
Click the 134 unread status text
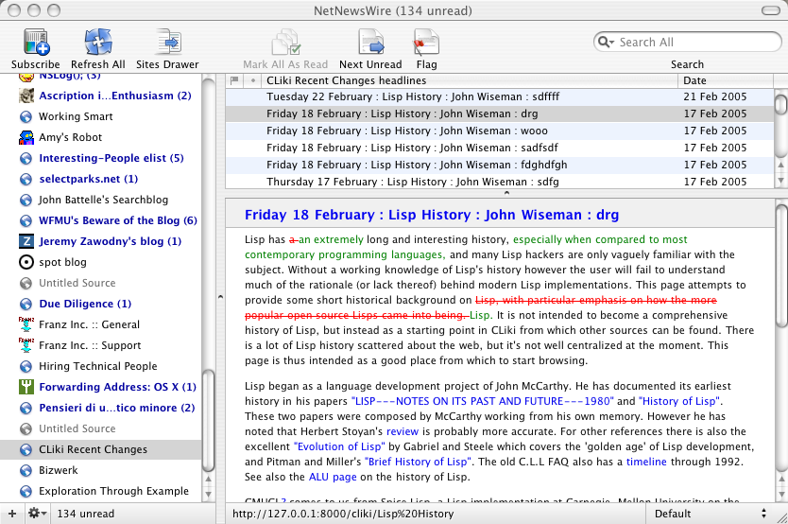click(85, 514)
